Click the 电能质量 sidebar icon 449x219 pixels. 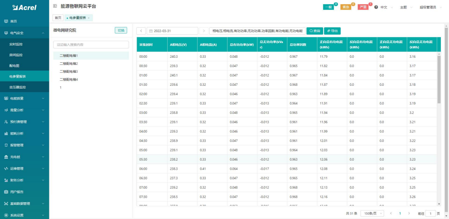[x=6, y=98]
